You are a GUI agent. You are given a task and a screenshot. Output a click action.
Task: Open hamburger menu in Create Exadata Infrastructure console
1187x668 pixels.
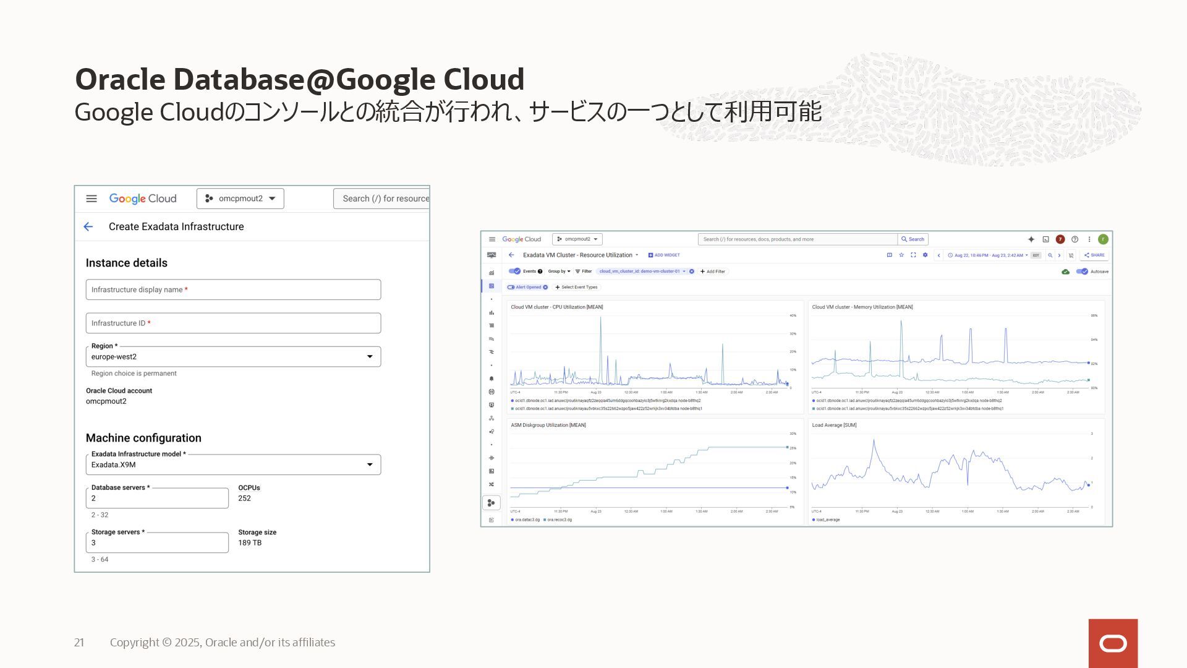pos(91,199)
